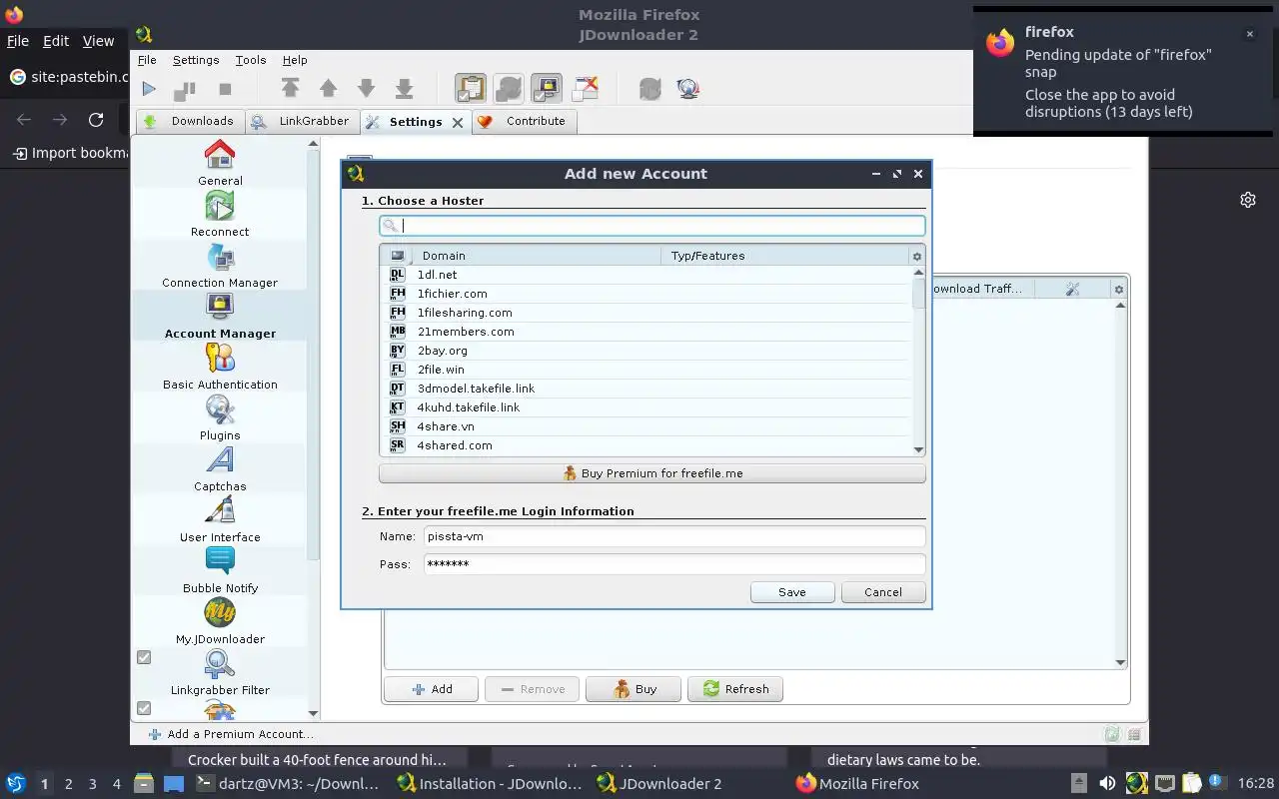1279x799 pixels.
Task: Select 1dl.net hoster row
Action: pos(645,275)
